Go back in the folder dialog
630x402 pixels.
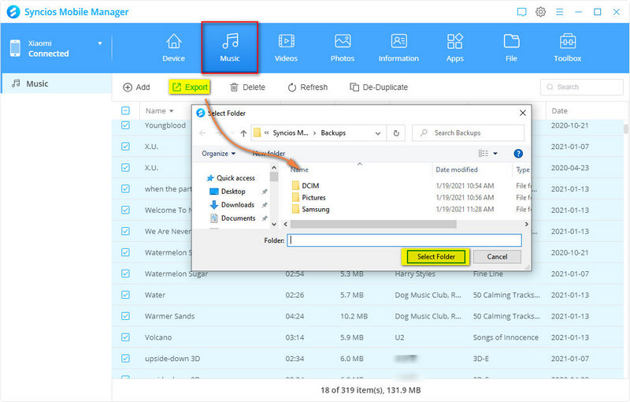(202, 133)
